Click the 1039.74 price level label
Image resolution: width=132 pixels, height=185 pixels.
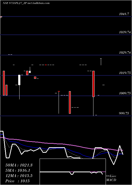click(x=125, y=32)
